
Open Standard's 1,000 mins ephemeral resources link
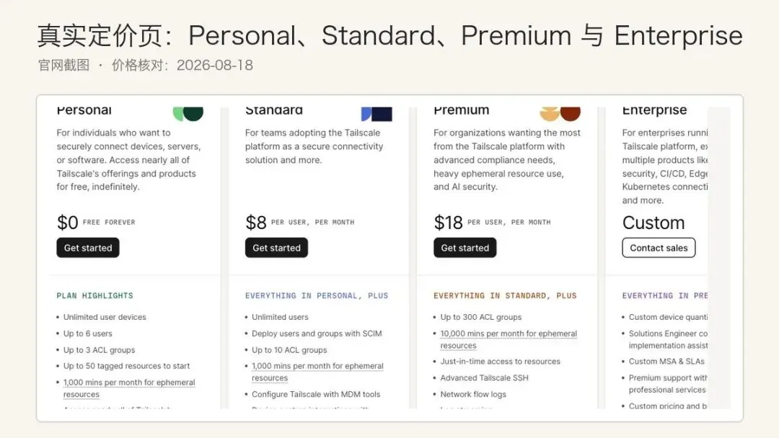(x=317, y=372)
